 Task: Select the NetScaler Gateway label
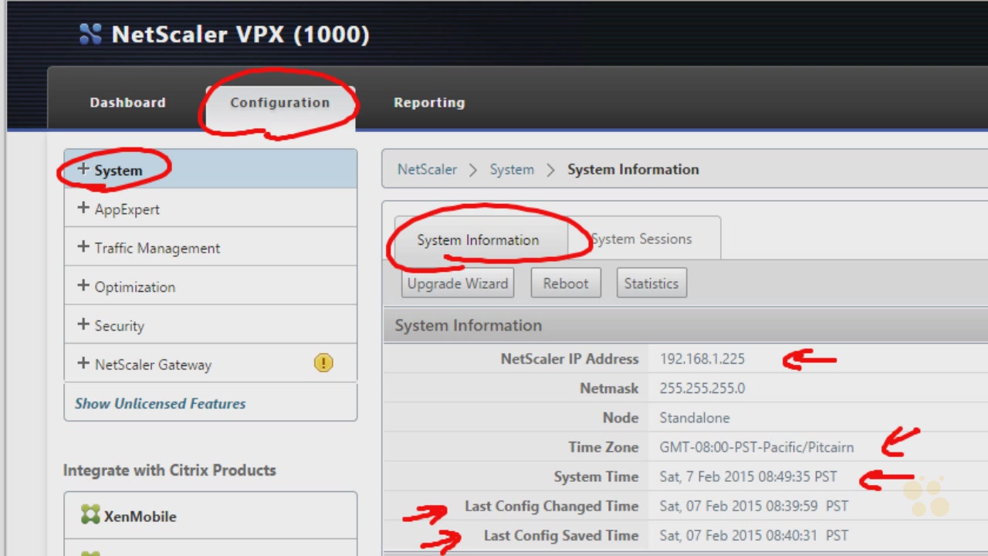[153, 364]
